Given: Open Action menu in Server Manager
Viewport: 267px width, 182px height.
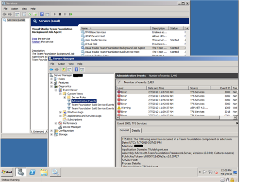Looking at the screenshot, I should [61, 64].
